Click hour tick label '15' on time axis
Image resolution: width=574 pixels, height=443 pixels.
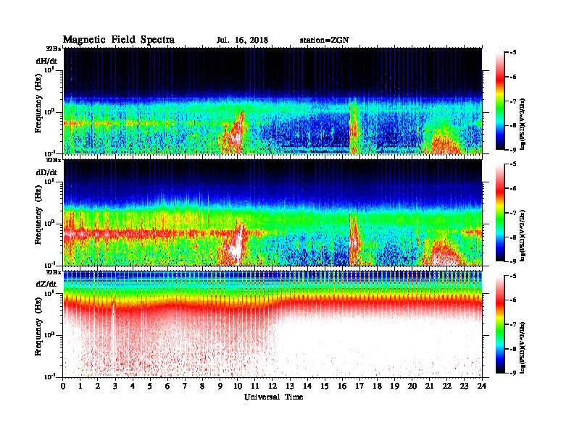[325, 387]
